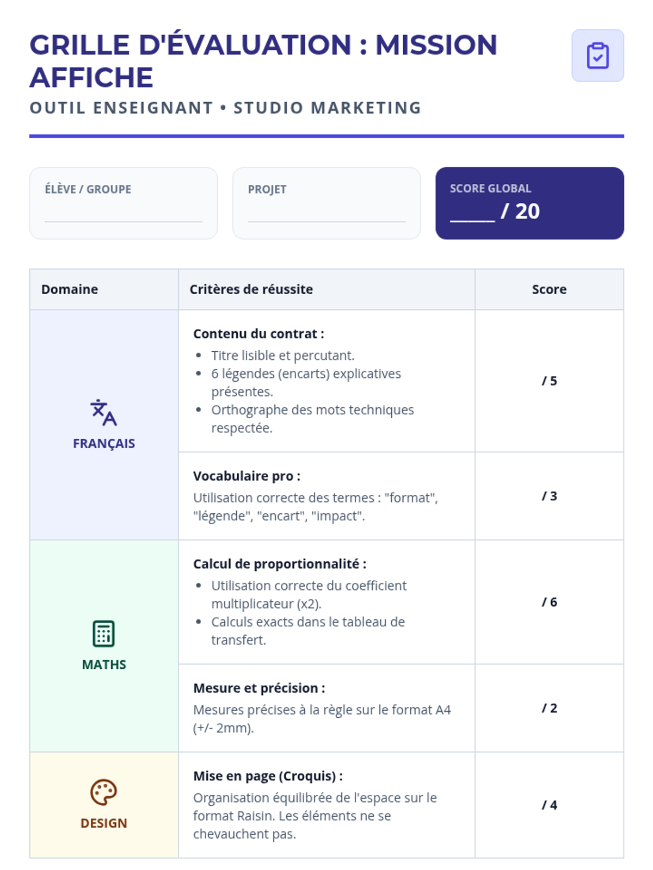
Task: Click the Domaine column header
Action: click(x=70, y=289)
